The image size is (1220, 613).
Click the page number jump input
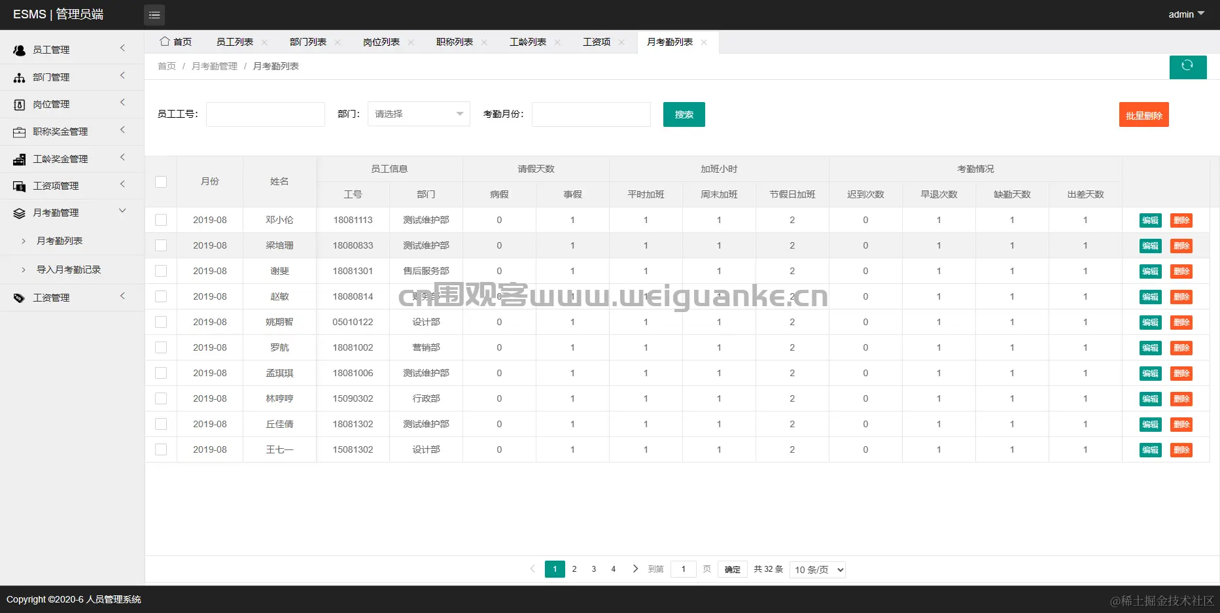pyautogui.click(x=684, y=569)
